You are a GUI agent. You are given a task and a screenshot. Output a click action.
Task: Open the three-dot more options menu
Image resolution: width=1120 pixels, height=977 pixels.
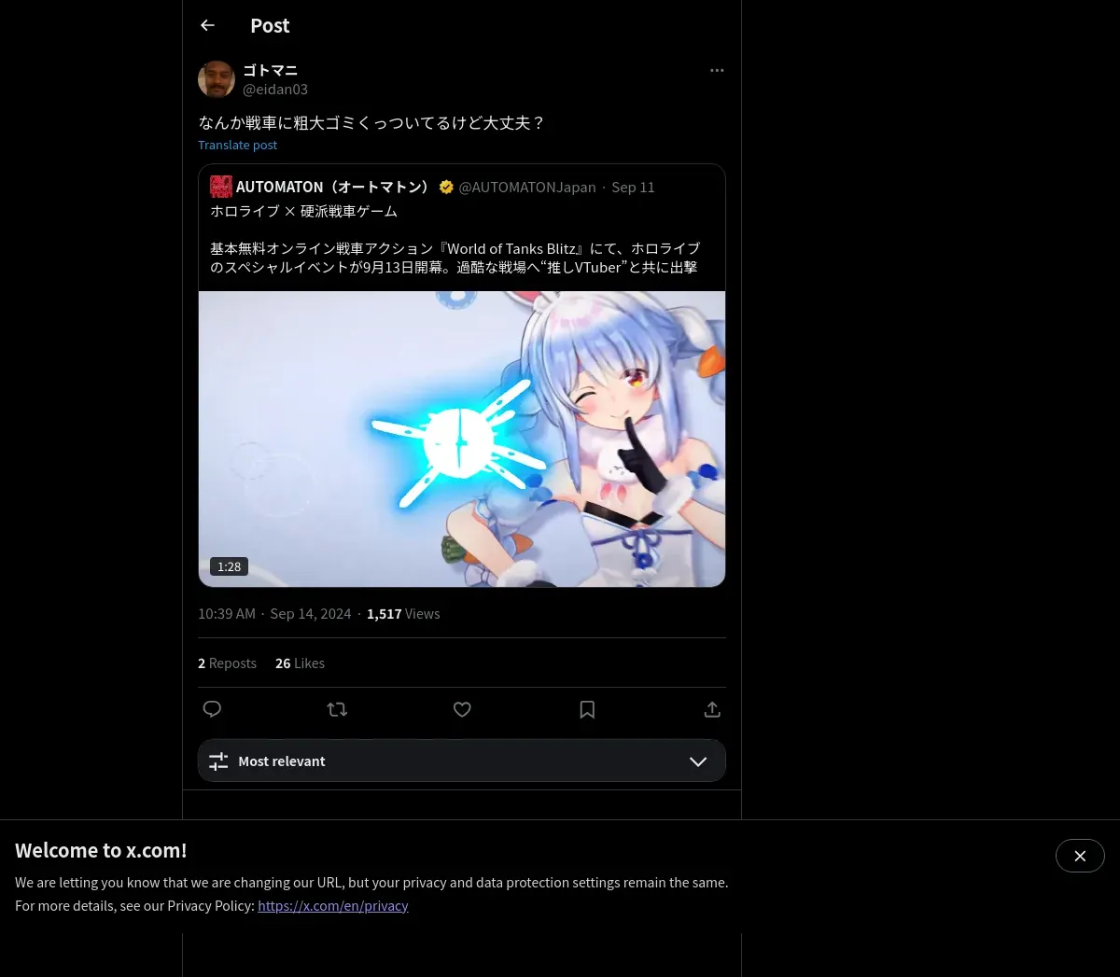pyautogui.click(x=717, y=70)
